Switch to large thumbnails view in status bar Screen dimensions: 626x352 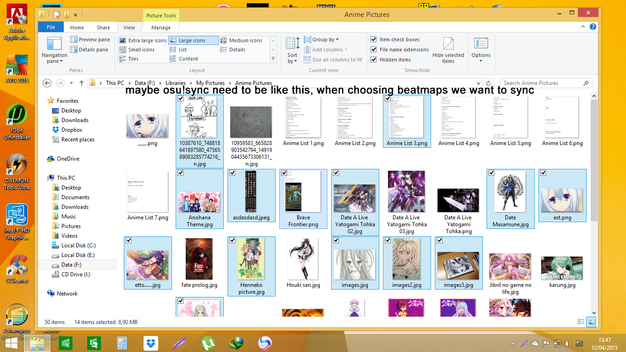pyautogui.click(x=591, y=322)
